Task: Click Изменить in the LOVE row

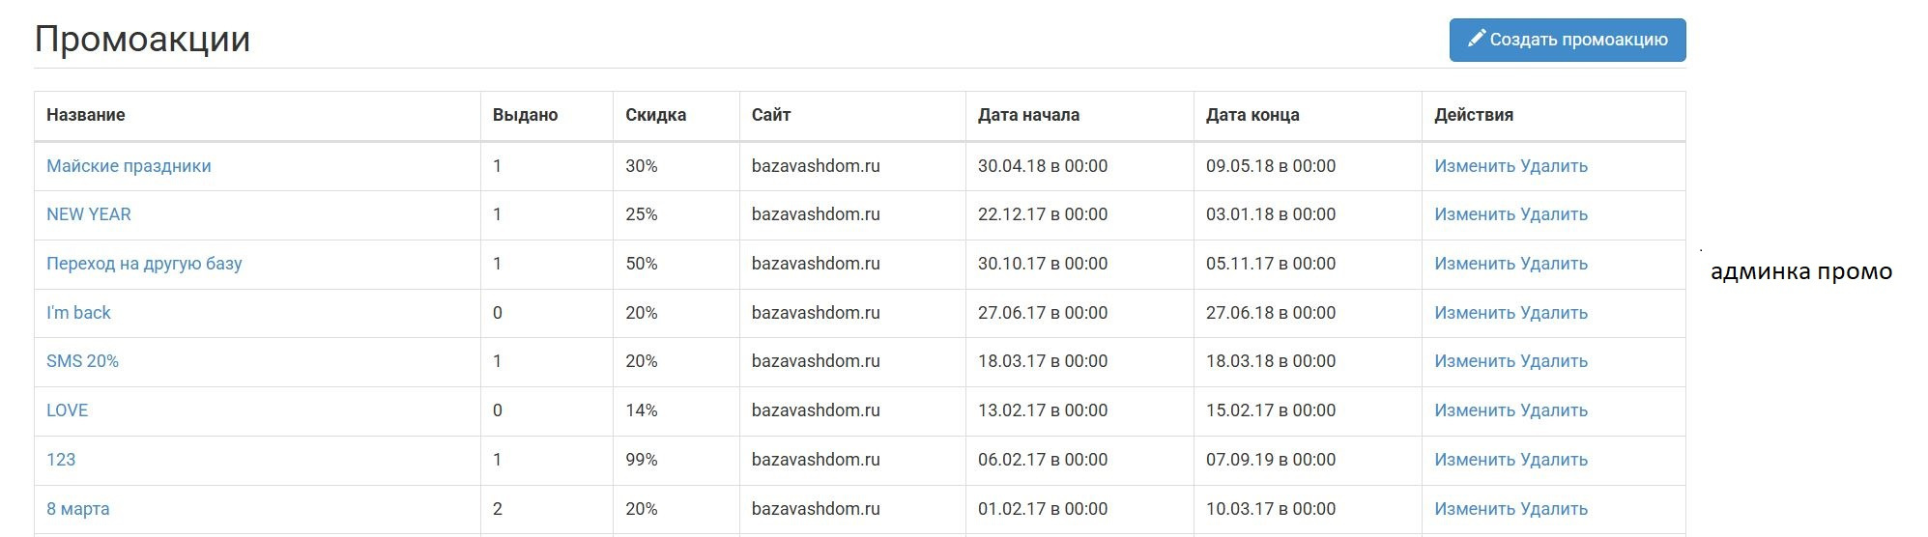Action: 1475,410
